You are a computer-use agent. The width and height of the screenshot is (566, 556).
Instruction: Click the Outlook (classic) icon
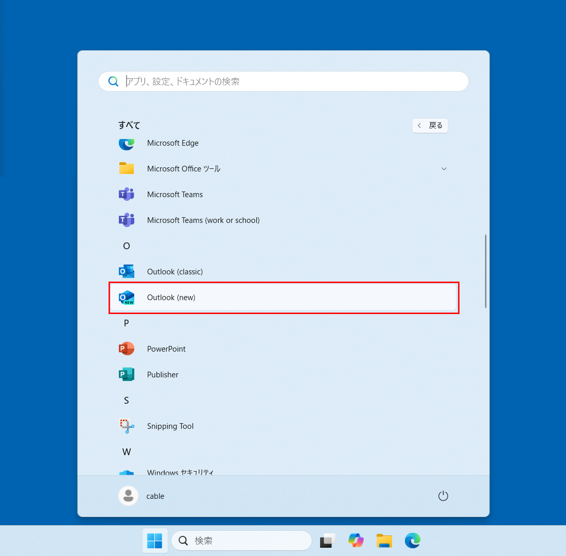point(127,271)
